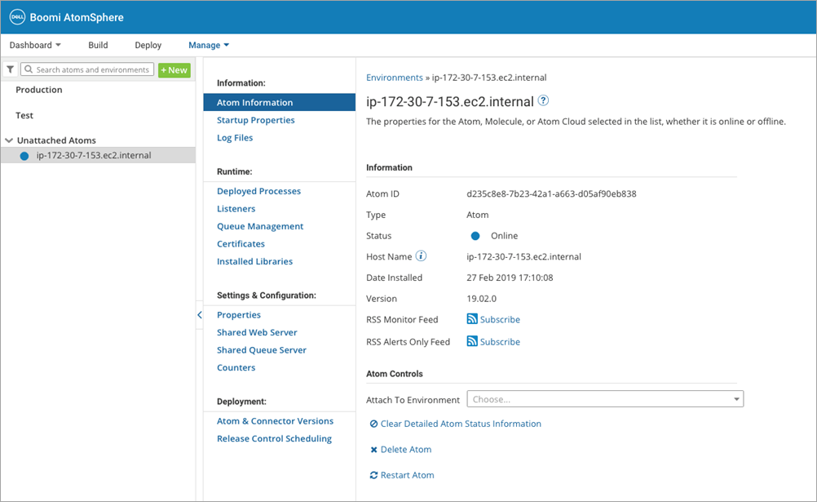
Task: Open Release Control Scheduling
Action: point(274,439)
